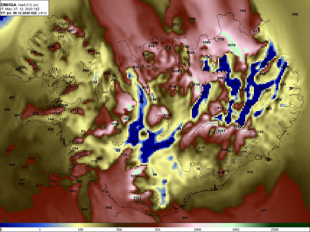This screenshot has height=232, width=310.
Task: Click the 'DMI/IGA: Hæð 0°C (m)' title text
Action: click(19, 5)
